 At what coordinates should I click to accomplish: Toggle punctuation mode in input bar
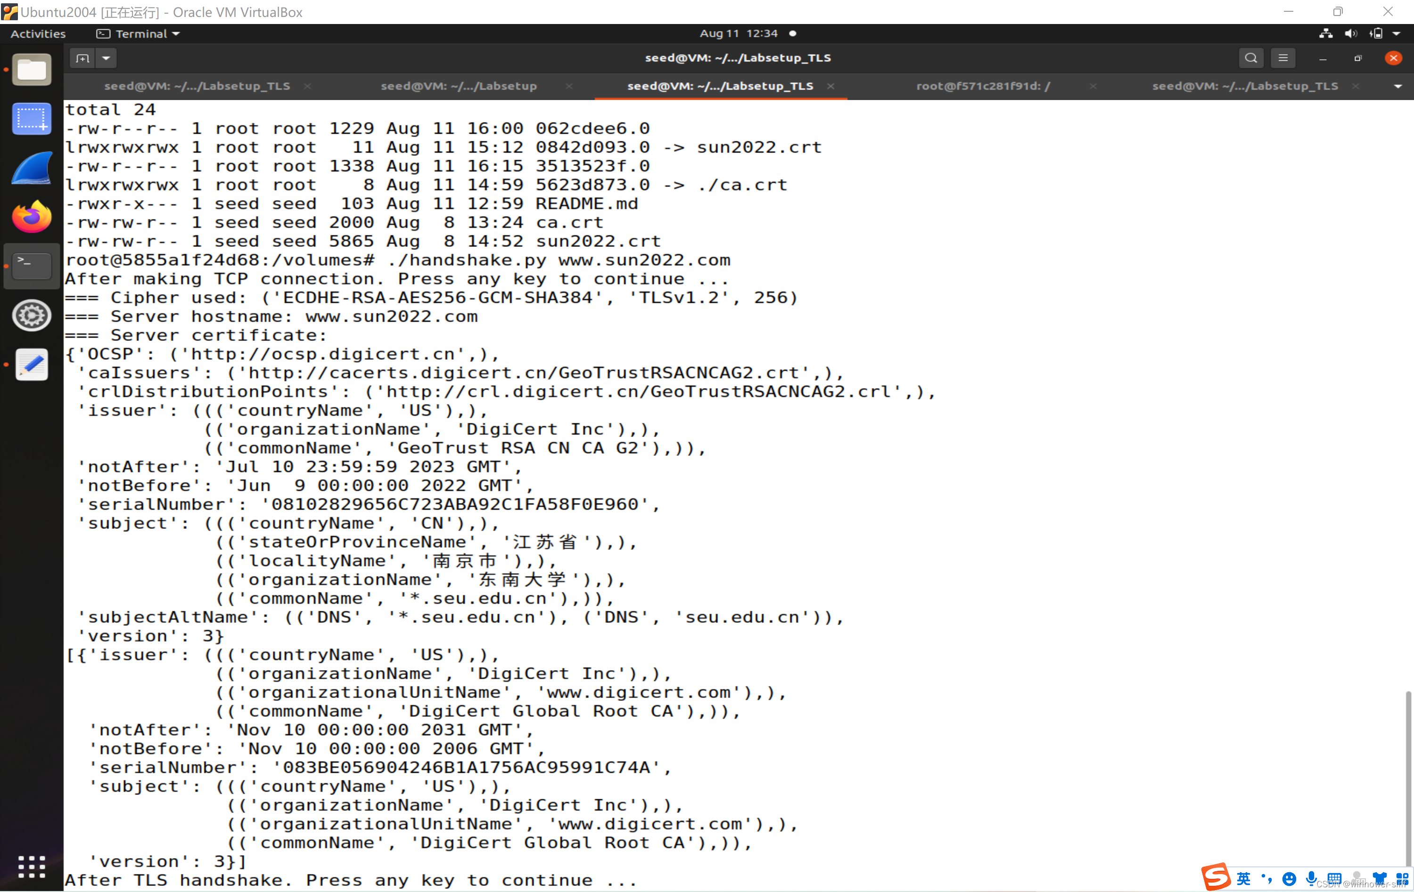pos(1266,878)
